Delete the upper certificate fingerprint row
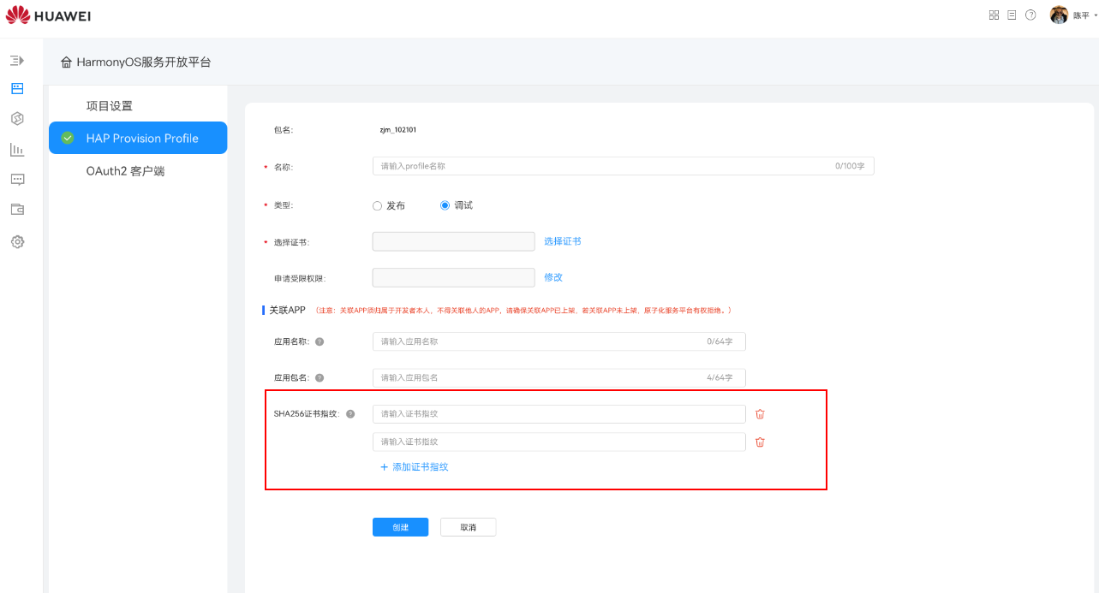This screenshot has height=593, width=1099. click(x=760, y=414)
